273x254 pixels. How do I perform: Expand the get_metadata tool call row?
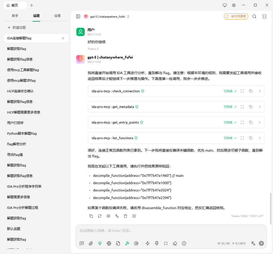(x=259, y=107)
